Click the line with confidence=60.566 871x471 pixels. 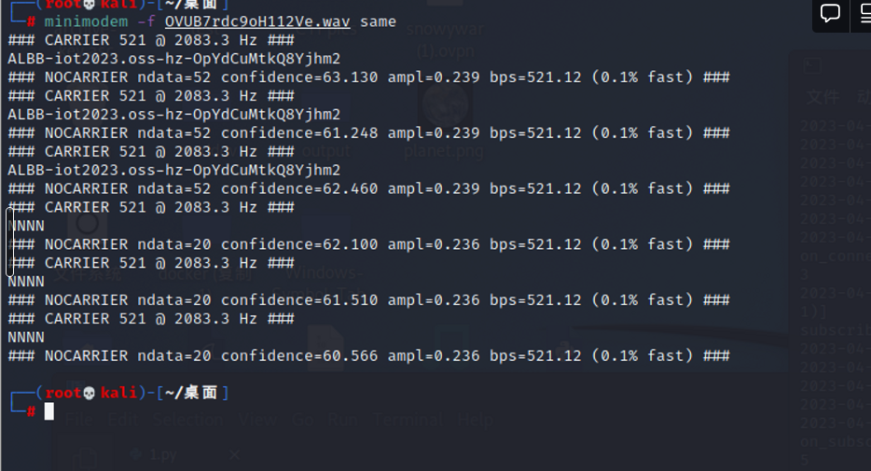(x=368, y=355)
